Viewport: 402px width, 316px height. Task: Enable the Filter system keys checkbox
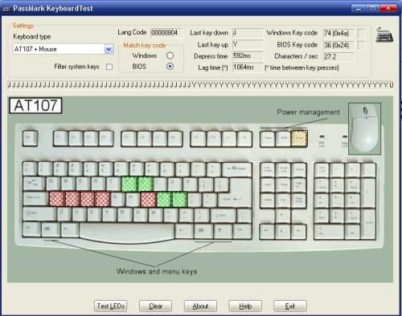pos(109,67)
